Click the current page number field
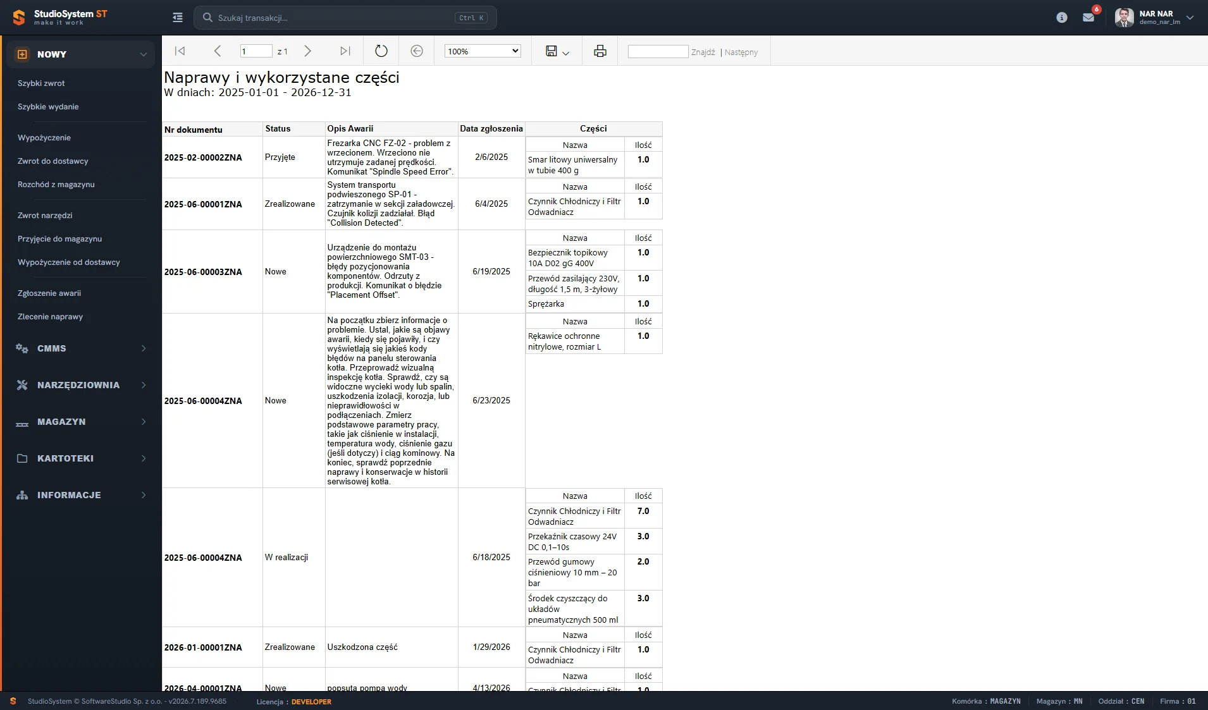The height and width of the screenshot is (710, 1208). (256, 51)
